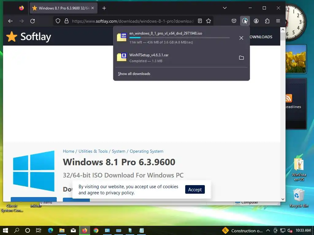Click the page scrollbar up arrow
Viewport: 314px width, 235px height.
[283, 30]
